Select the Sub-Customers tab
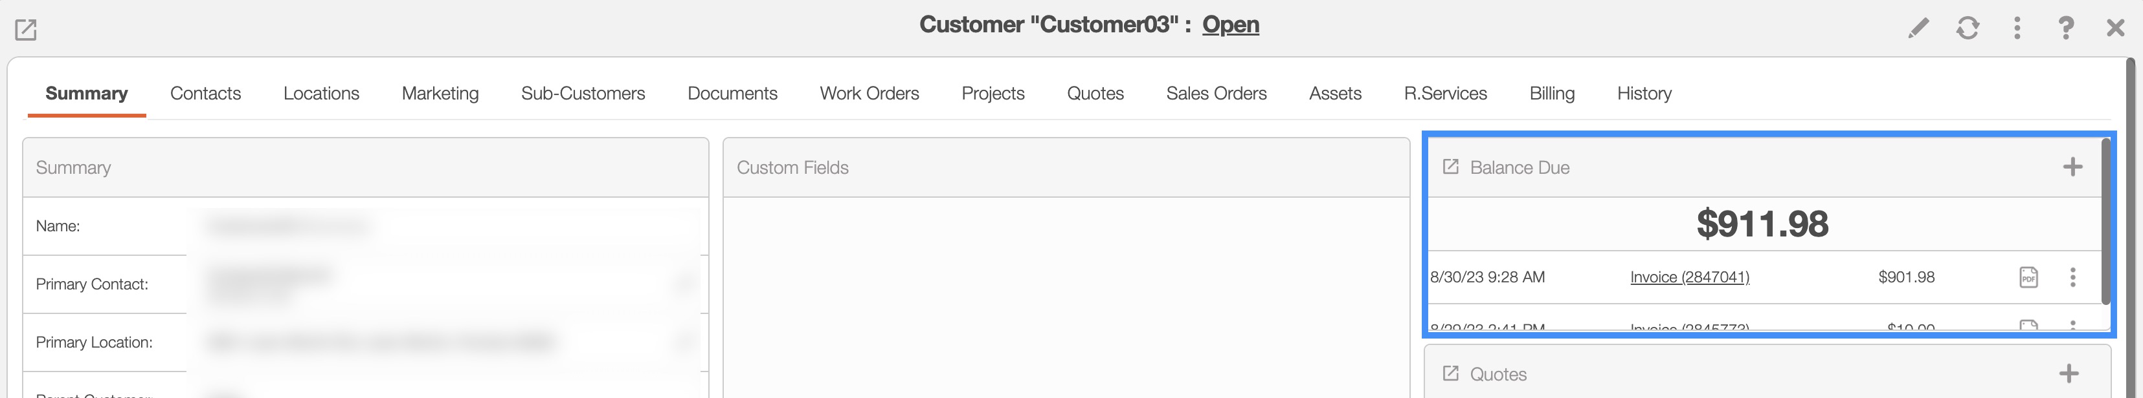Viewport: 2143px width, 398px height. 583,93
